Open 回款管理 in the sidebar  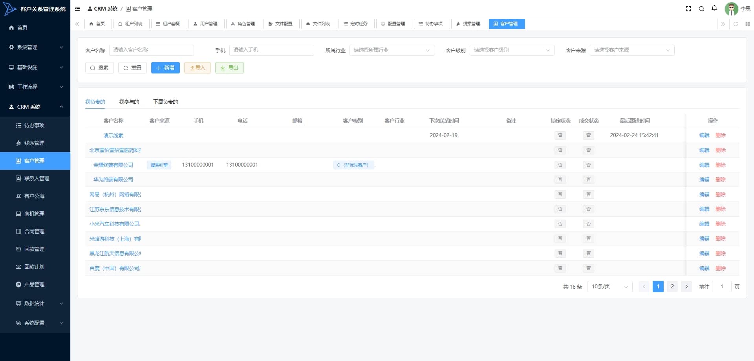(35, 249)
